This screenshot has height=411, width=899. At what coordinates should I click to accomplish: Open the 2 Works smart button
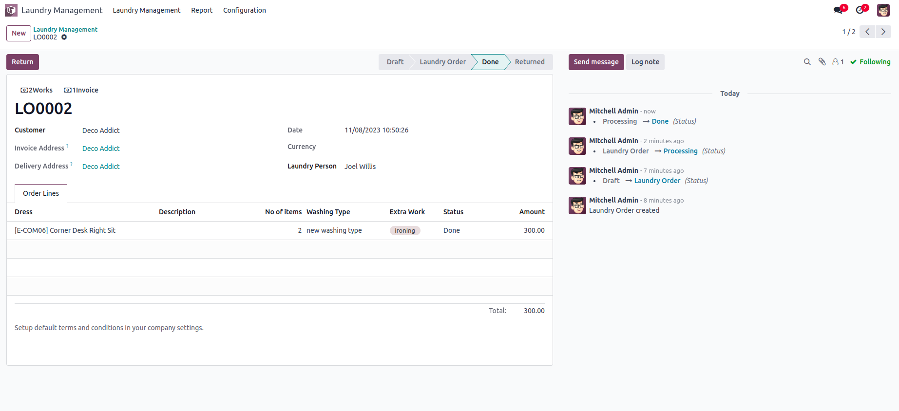tap(37, 90)
